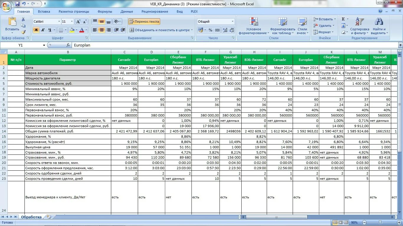Click the decrease decimal icon
The width and height of the screenshot is (403, 226).
(x=232, y=30)
